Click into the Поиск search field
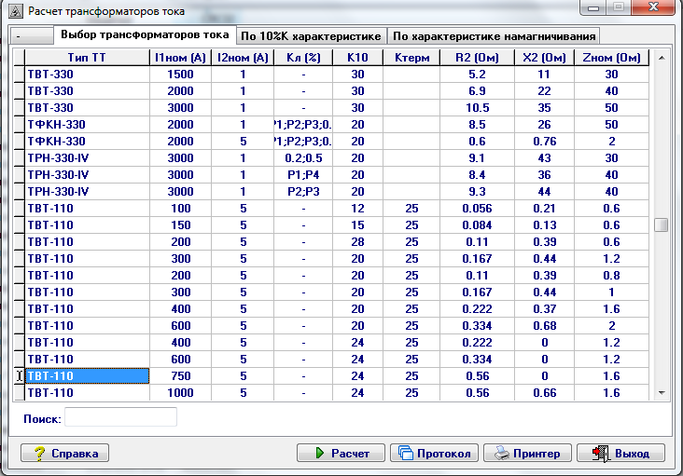Image resolution: width=683 pixels, height=476 pixels. (x=120, y=417)
